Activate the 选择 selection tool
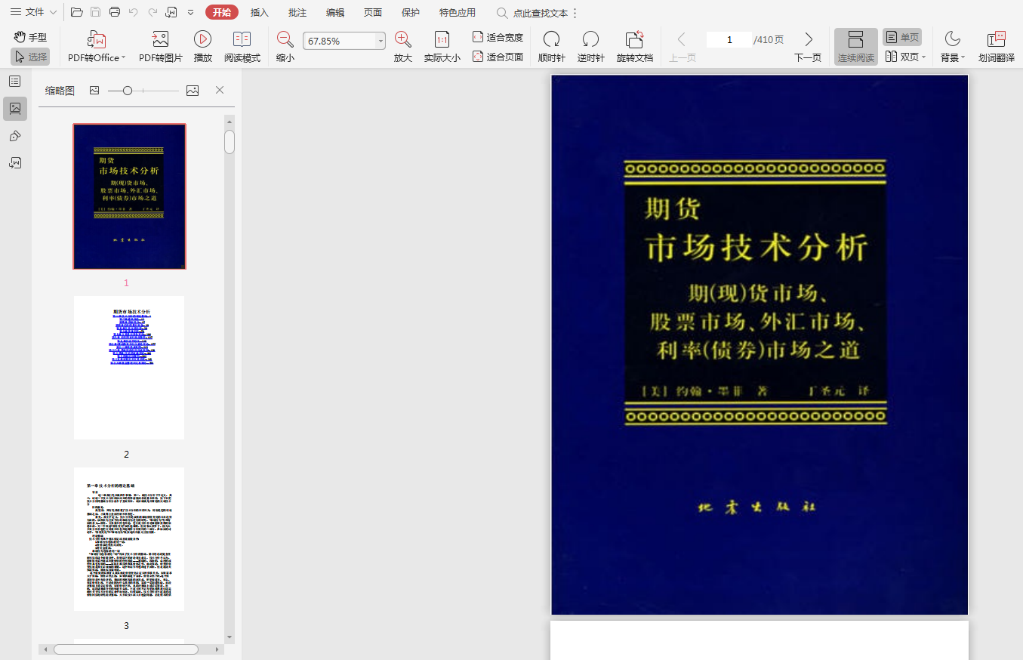This screenshot has width=1023, height=660. coord(30,57)
